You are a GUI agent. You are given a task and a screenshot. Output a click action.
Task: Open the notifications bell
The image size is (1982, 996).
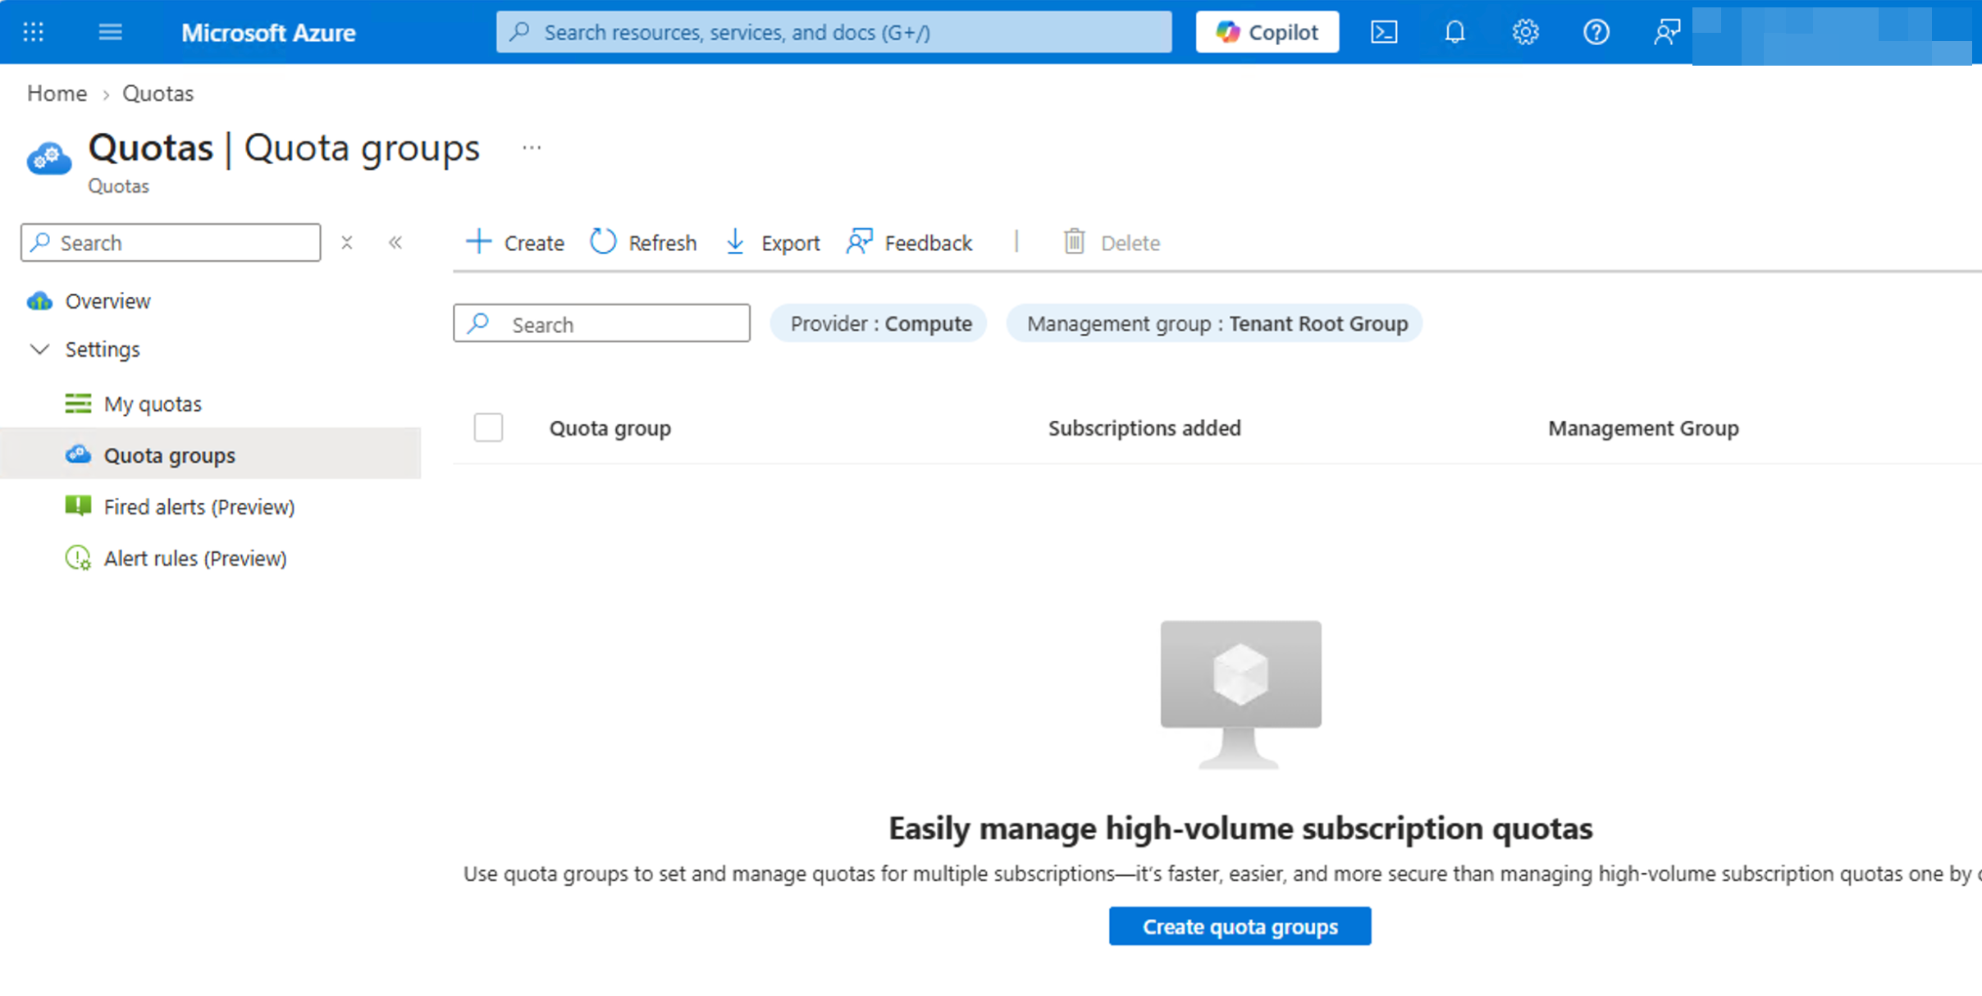1455,32
